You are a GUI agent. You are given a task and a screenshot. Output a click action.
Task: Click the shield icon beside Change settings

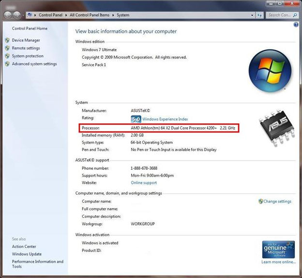[260, 201]
